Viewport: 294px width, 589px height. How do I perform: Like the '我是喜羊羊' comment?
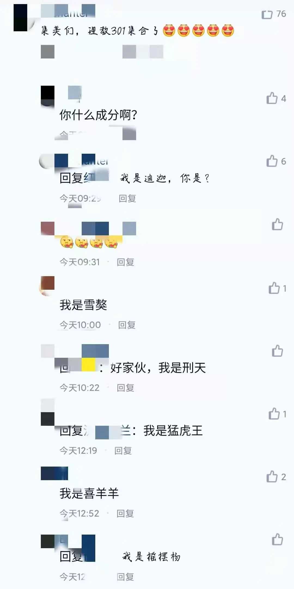(x=272, y=476)
